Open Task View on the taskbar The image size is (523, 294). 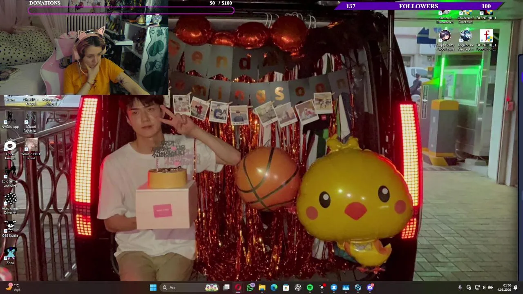click(x=226, y=287)
